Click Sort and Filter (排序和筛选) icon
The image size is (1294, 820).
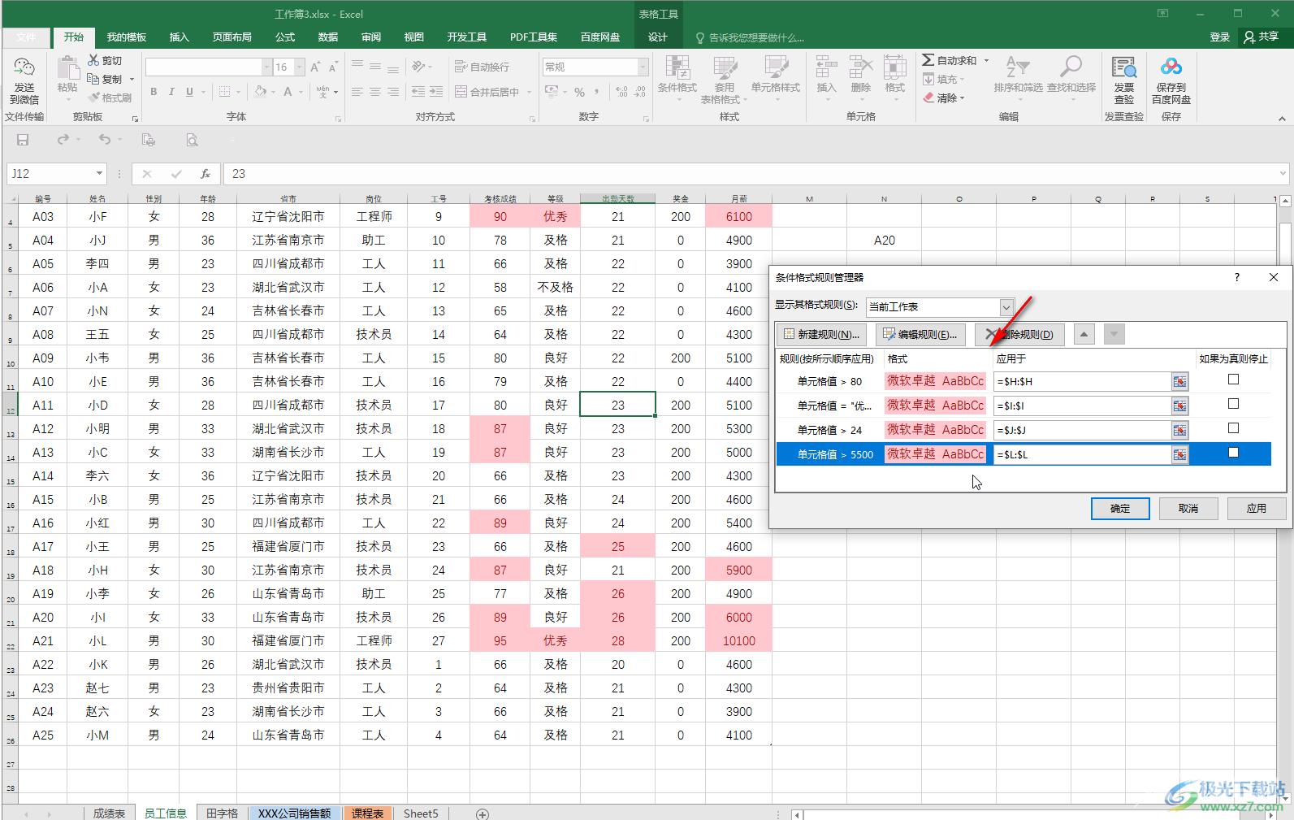(1017, 68)
